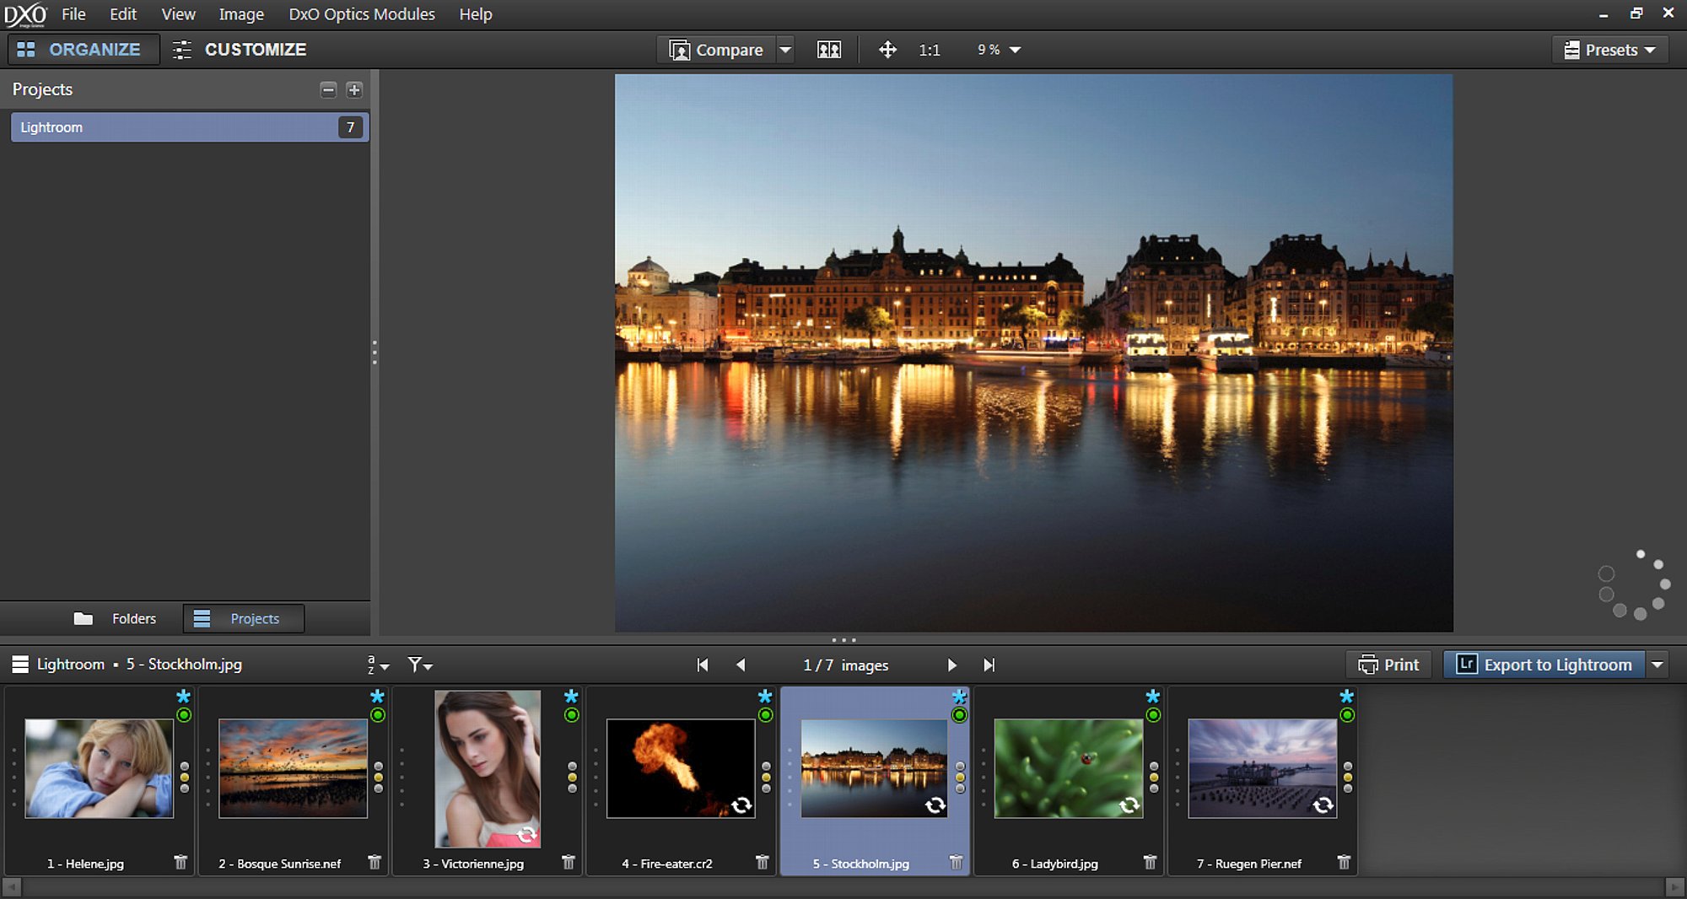
Task: Click the trash icon for Ladybird.jpg
Action: click(x=1150, y=862)
